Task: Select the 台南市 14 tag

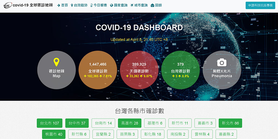Action: [103, 123]
